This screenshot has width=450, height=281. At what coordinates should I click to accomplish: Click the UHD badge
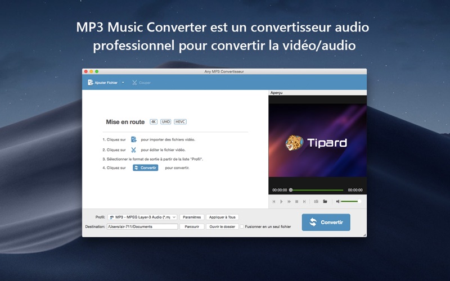[165, 122]
